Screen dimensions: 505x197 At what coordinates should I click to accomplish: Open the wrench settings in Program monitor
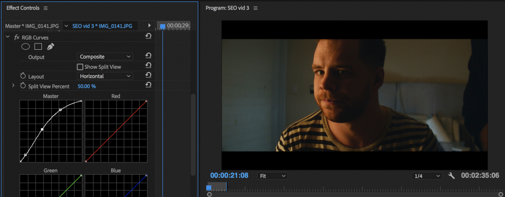coord(452,175)
